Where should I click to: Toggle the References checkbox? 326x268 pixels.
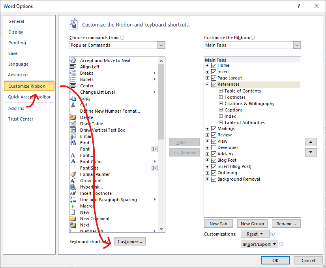[x=214, y=84]
